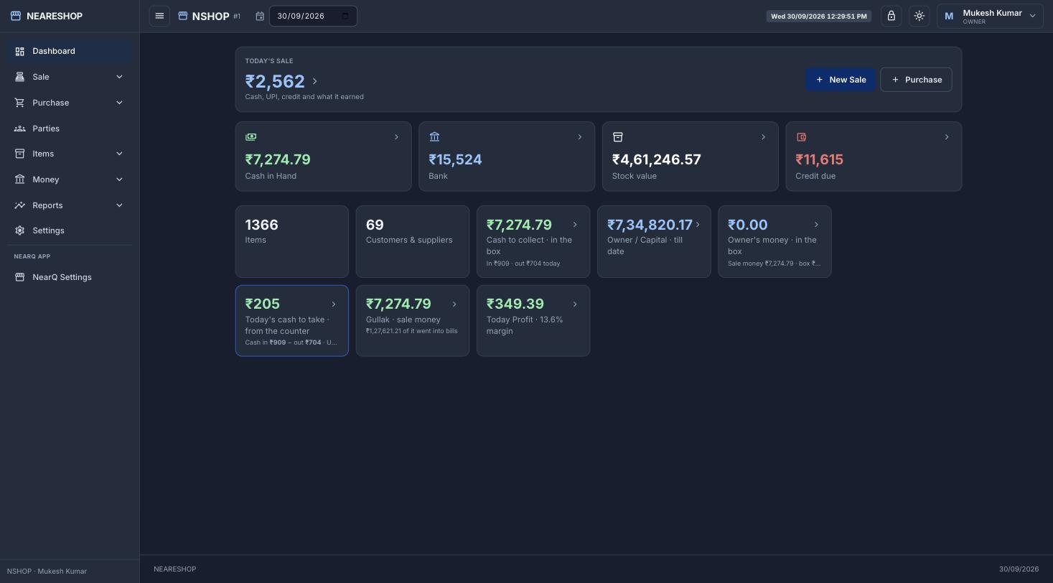
Task: Click the NearQ Settings store icon
Action: coord(20,277)
